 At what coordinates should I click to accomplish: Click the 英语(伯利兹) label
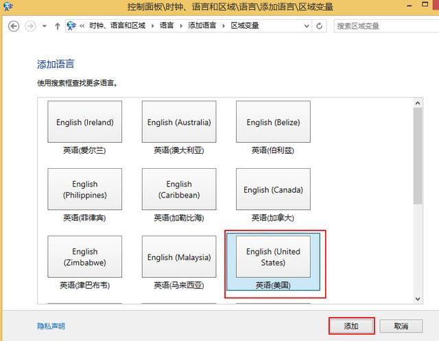coord(273,151)
